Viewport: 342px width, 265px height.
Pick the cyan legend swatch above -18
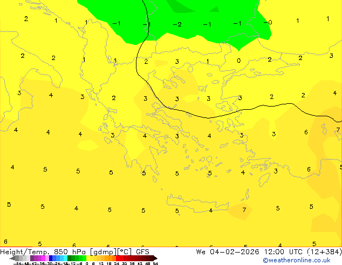click(x=65, y=258)
